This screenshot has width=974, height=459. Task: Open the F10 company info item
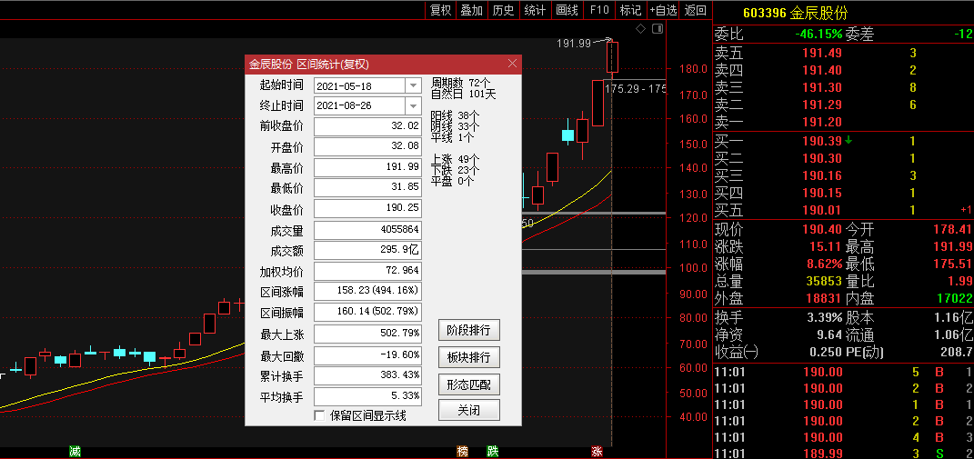pyautogui.click(x=598, y=10)
